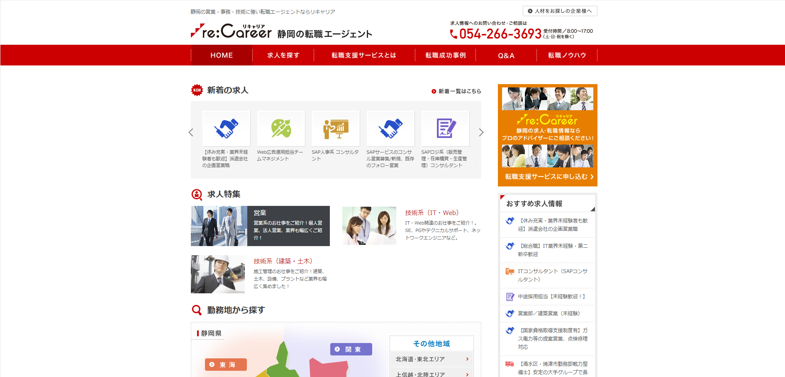Open the 新着一覧はこちら link

[x=456, y=91]
